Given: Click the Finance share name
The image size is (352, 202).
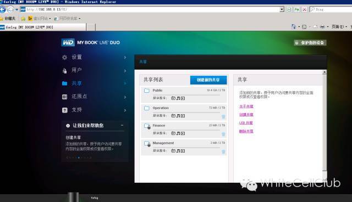Looking at the screenshot, I should pyautogui.click(x=159, y=125).
